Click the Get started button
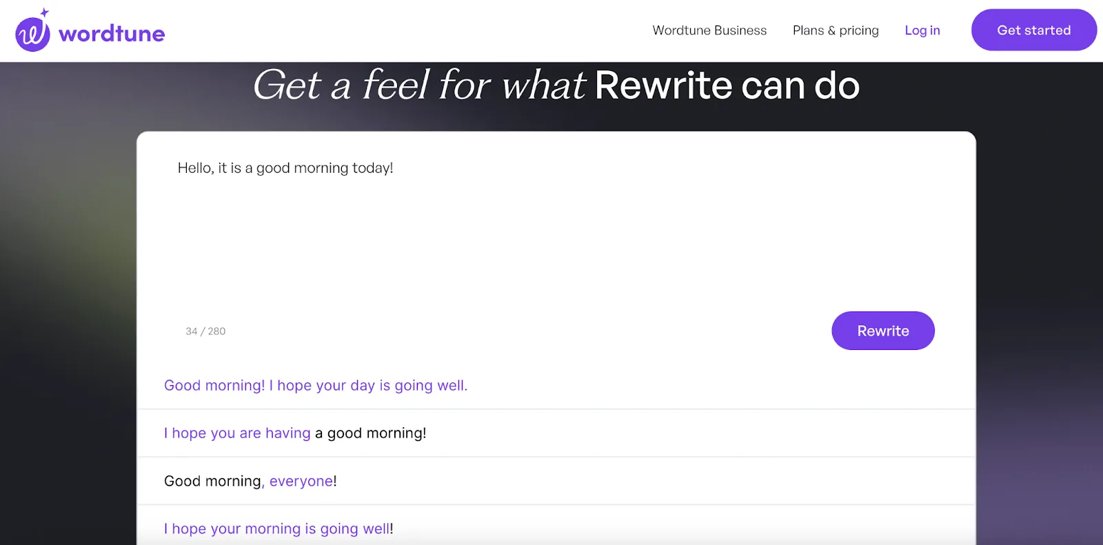 (x=1034, y=30)
